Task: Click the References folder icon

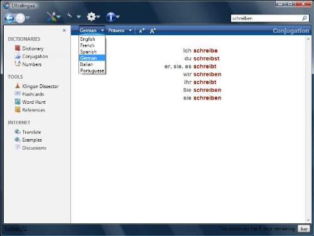Action: 18,110
